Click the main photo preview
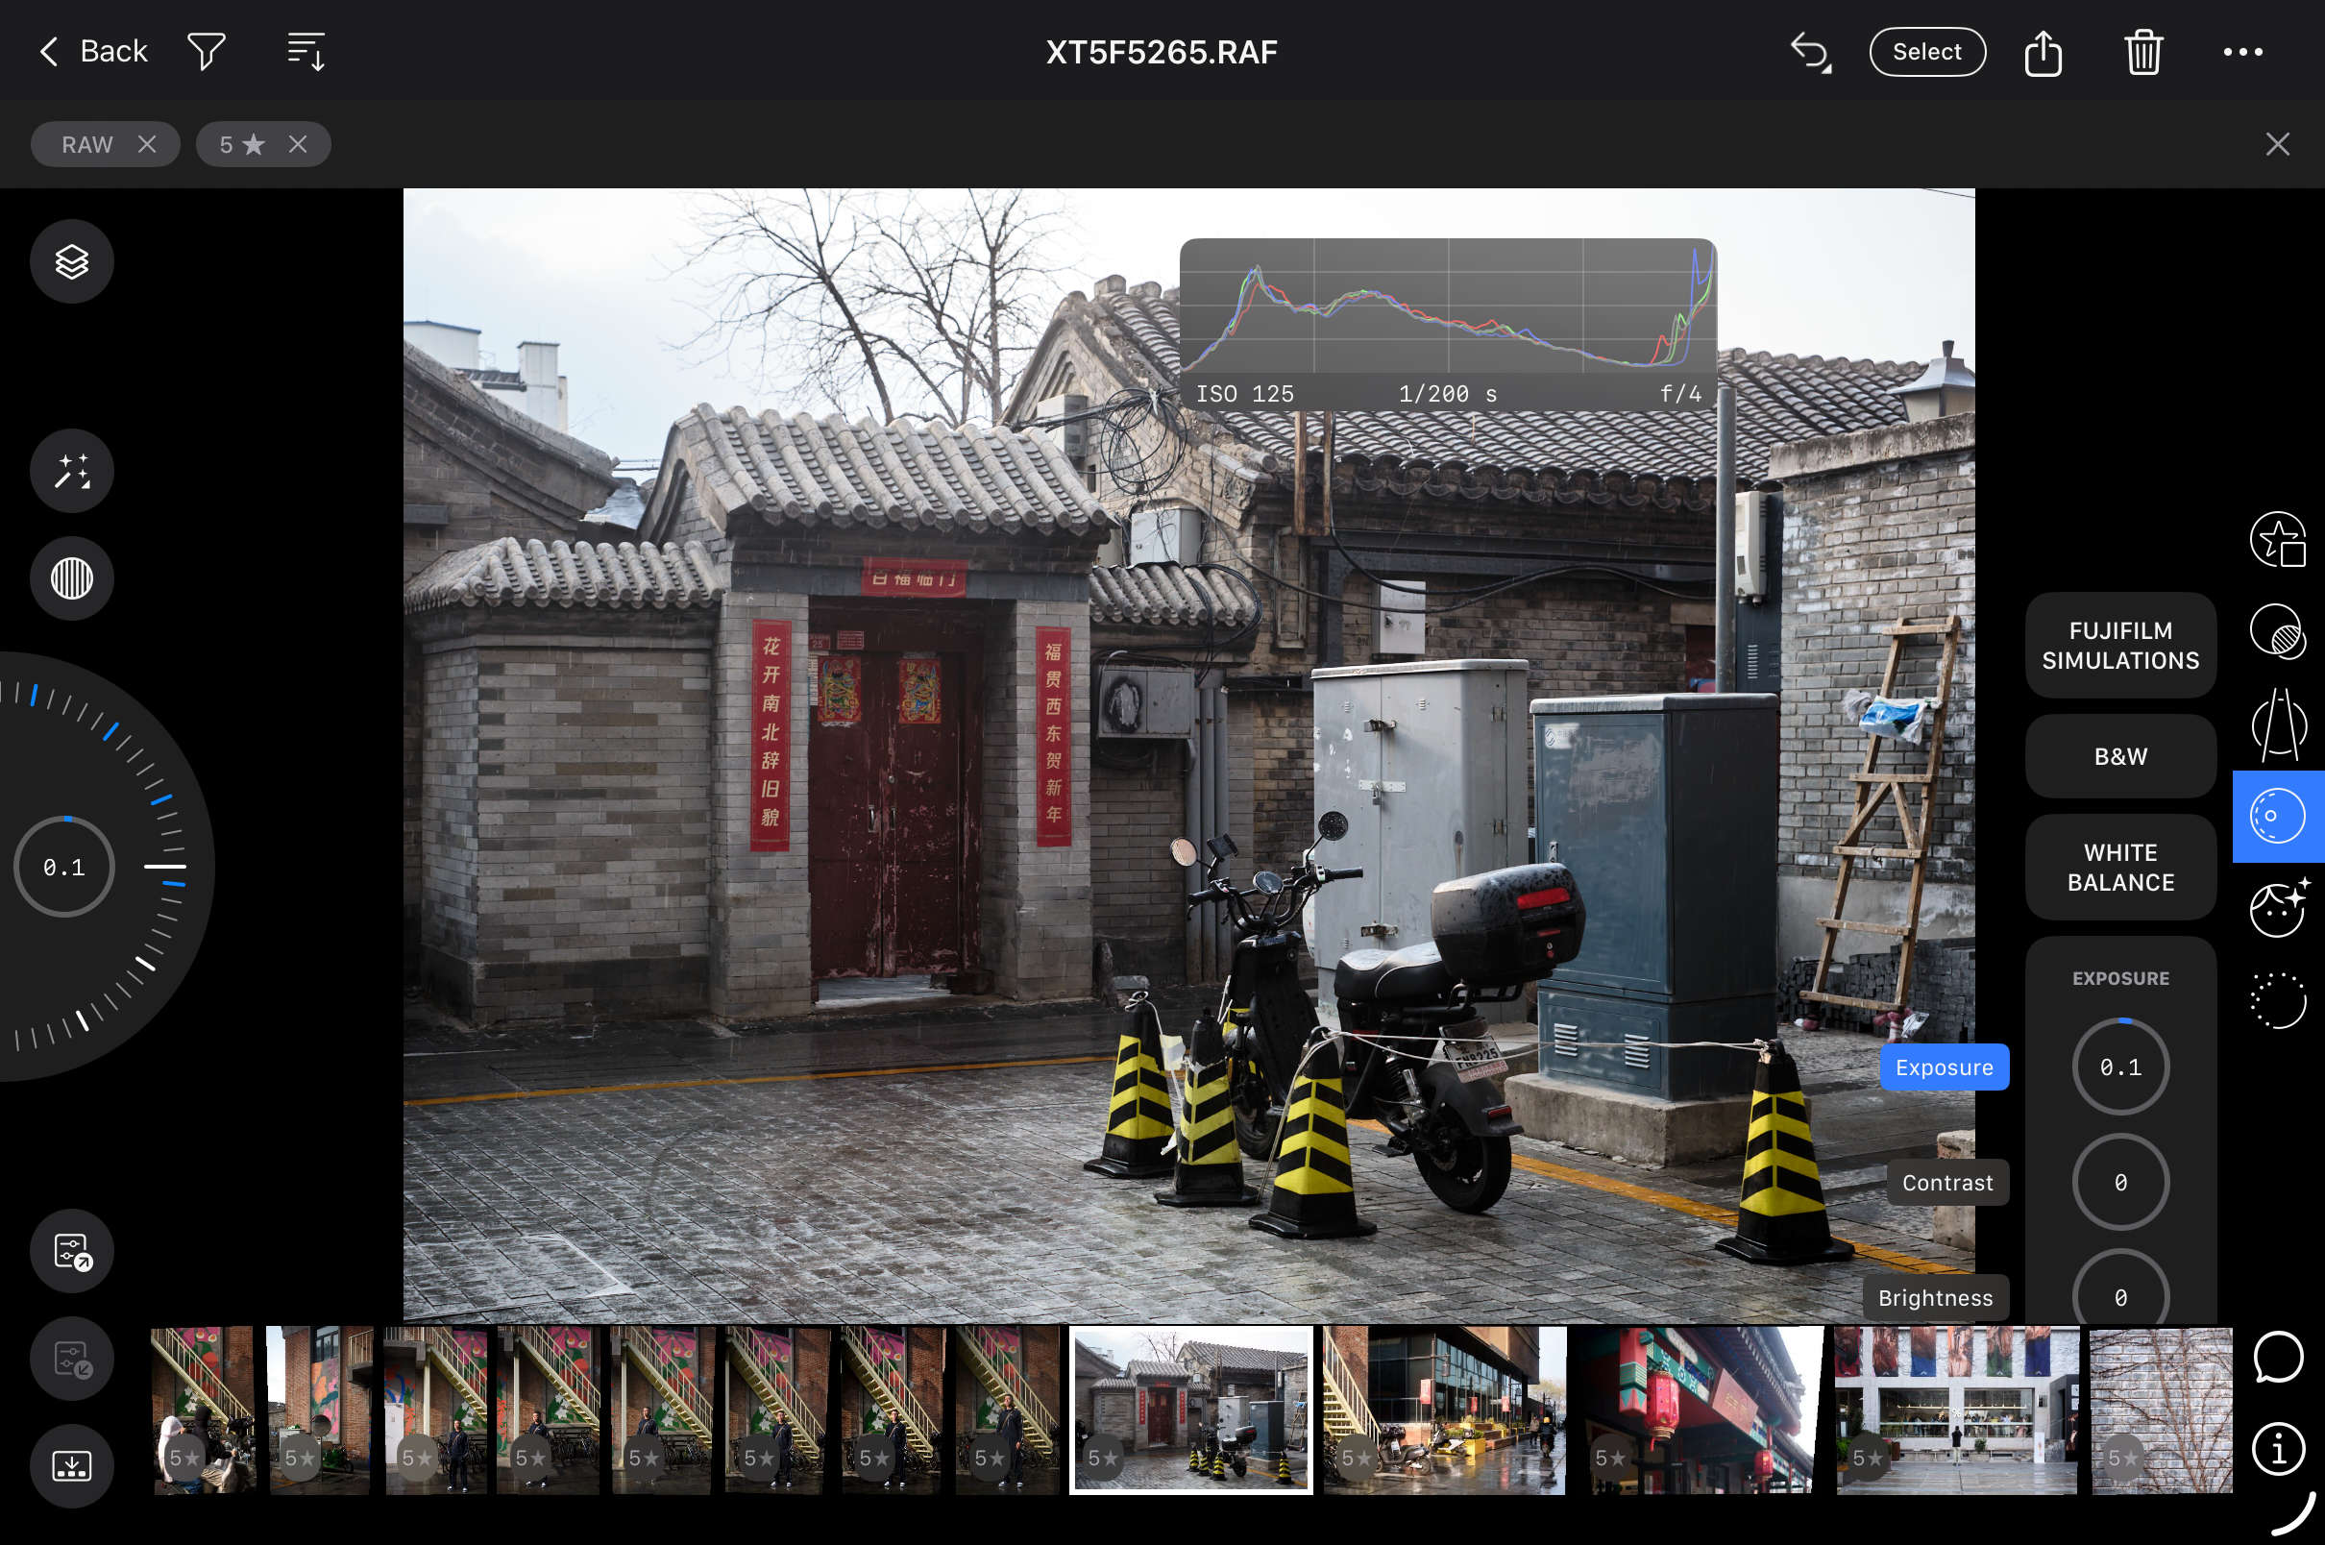 pos(1188,754)
